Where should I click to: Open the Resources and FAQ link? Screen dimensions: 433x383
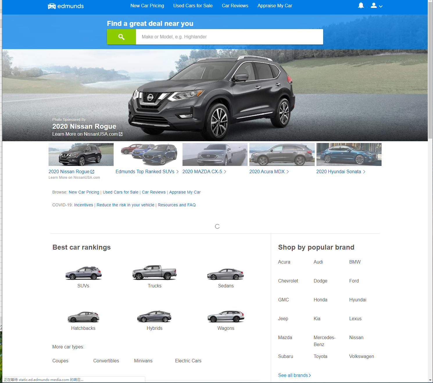pos(177,205)
